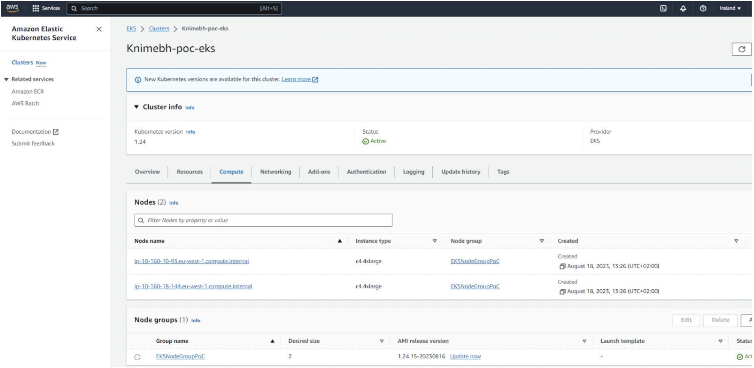Switch to the Resources tab
Image resolution: width=754 pixels, height=368 pixels.
coord(189,172)
